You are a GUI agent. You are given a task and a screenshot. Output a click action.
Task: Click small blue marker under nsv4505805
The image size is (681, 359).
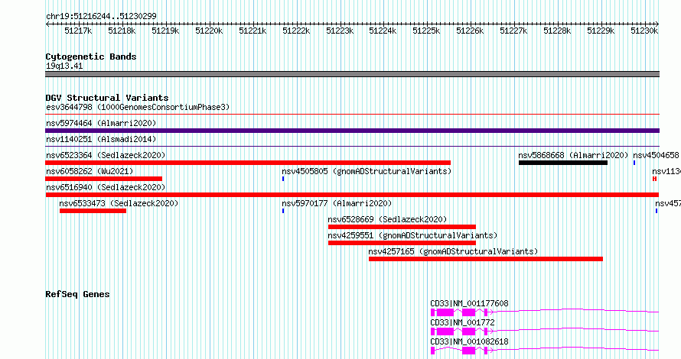(x=283, y=179)
